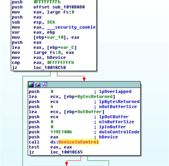Click the teal title bar of the lower node
This screenshot has height=166, width=169.
[x=84, y=85]
